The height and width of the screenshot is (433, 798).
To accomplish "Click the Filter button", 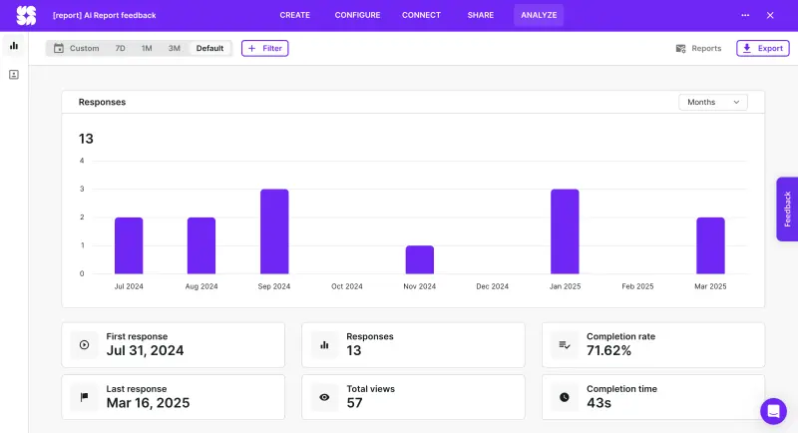I will 264,48.
